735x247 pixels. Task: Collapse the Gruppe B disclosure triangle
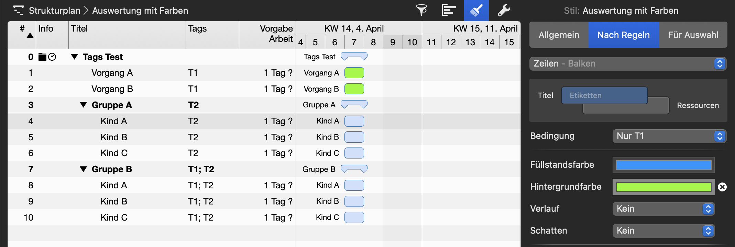pyautogui.click(x=83, y=169)
